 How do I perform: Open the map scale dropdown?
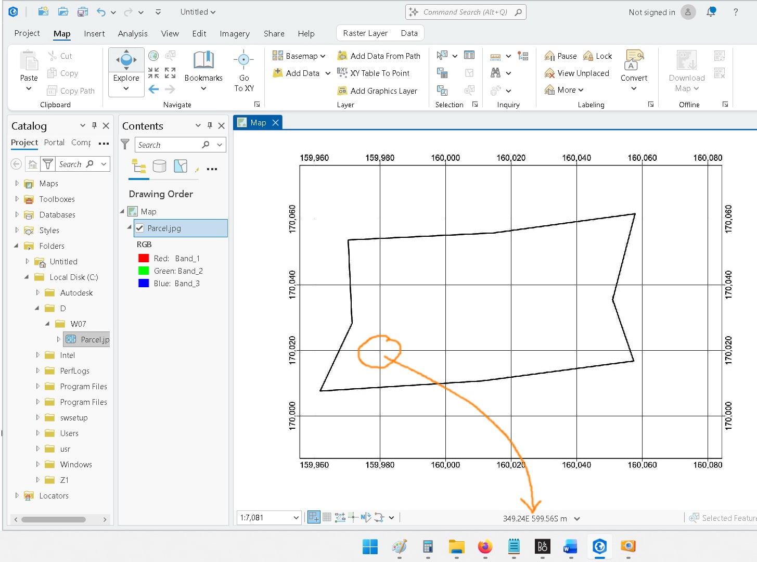296,517
